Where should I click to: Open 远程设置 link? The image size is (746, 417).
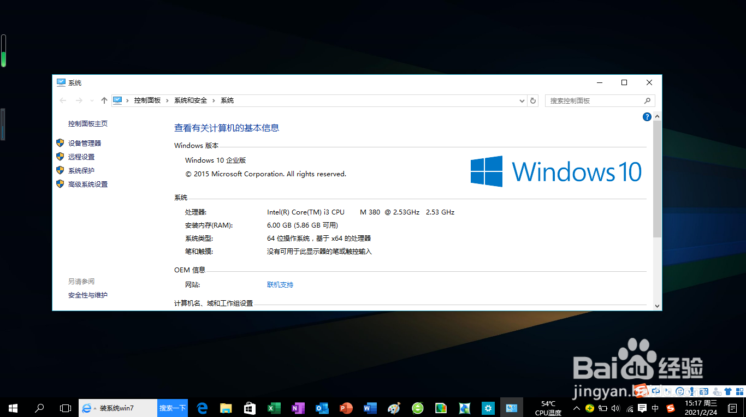coord(81,157)
